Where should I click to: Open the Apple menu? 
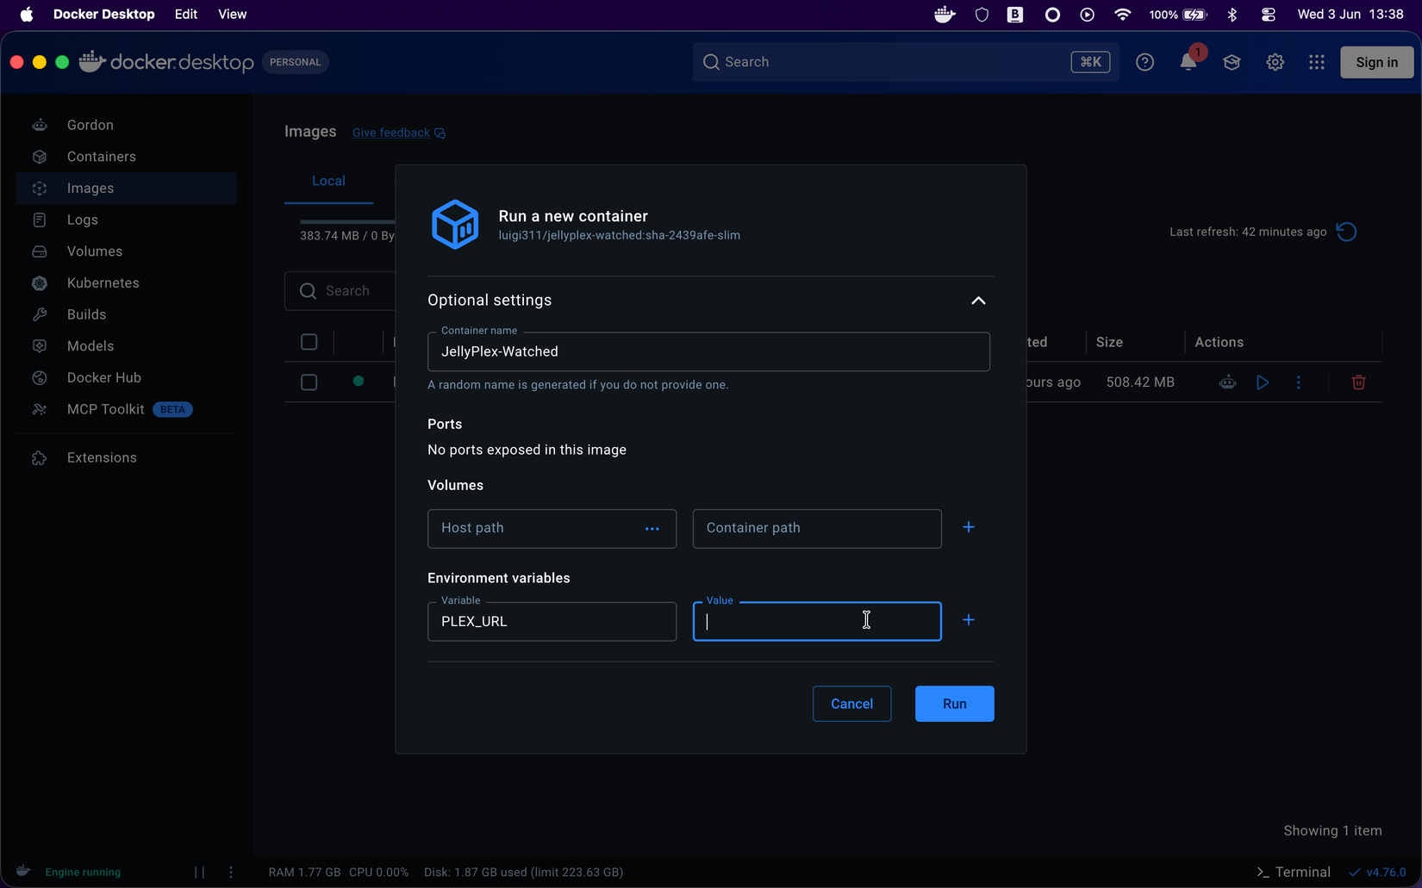pos(27,15)
